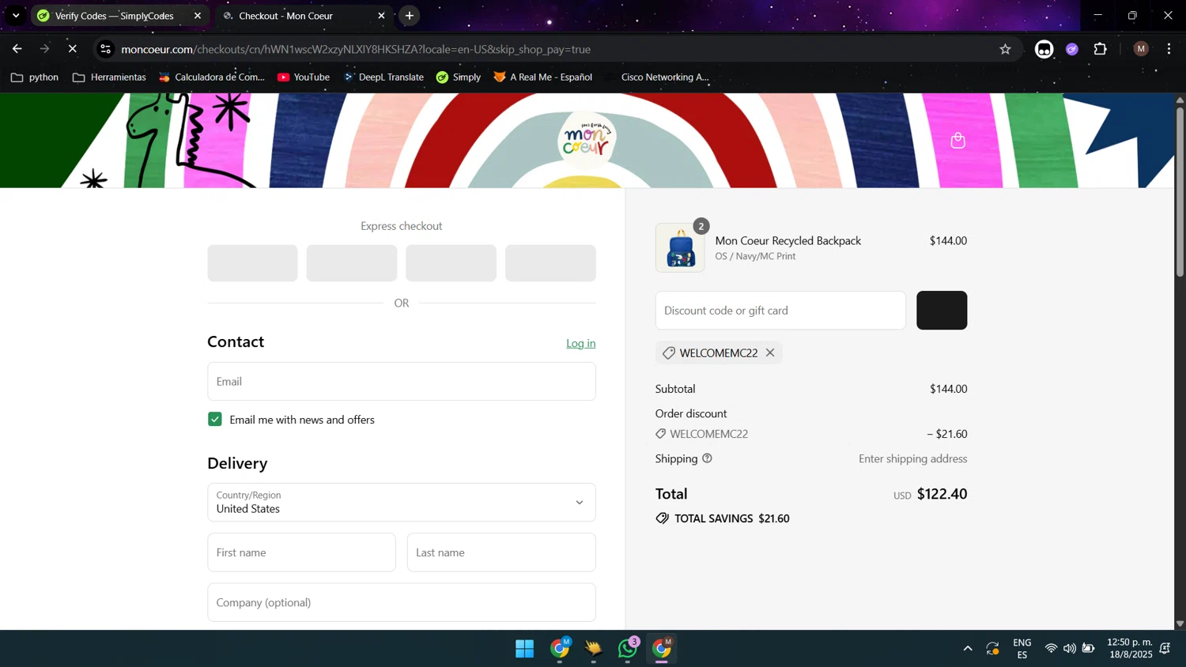This screenshot has width=1186, height=667.
Task: Open the Extensions puzzle icon
Action: [x=1100, y=49]
